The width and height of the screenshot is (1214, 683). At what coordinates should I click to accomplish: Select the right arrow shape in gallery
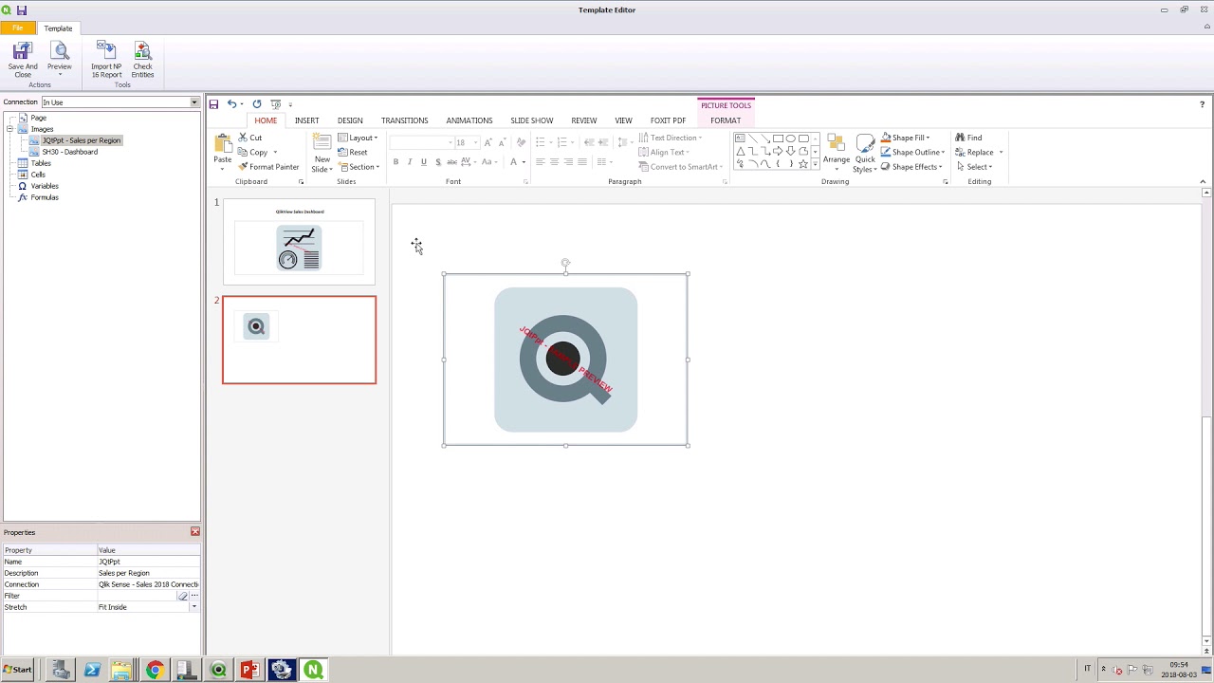point(778,151)
